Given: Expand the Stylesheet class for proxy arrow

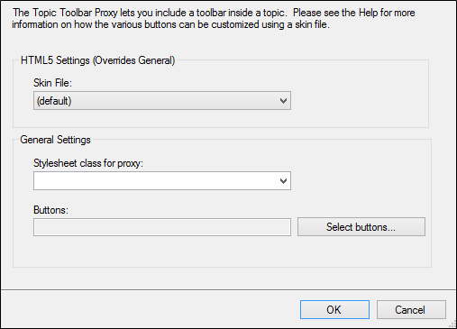Looking at the screenshot, I should click(x=283, y=181).
